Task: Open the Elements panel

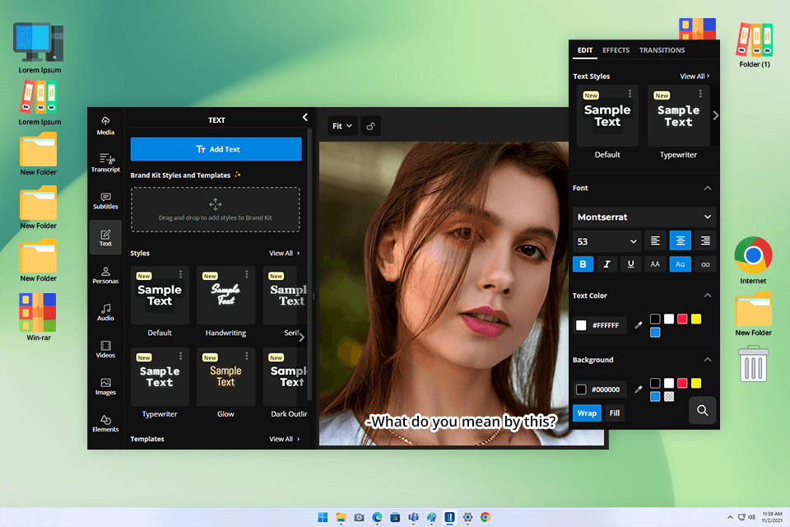Action: pos(105,422)
